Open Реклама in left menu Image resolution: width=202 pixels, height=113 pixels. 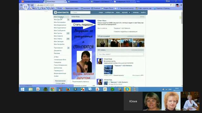(57, 53)
